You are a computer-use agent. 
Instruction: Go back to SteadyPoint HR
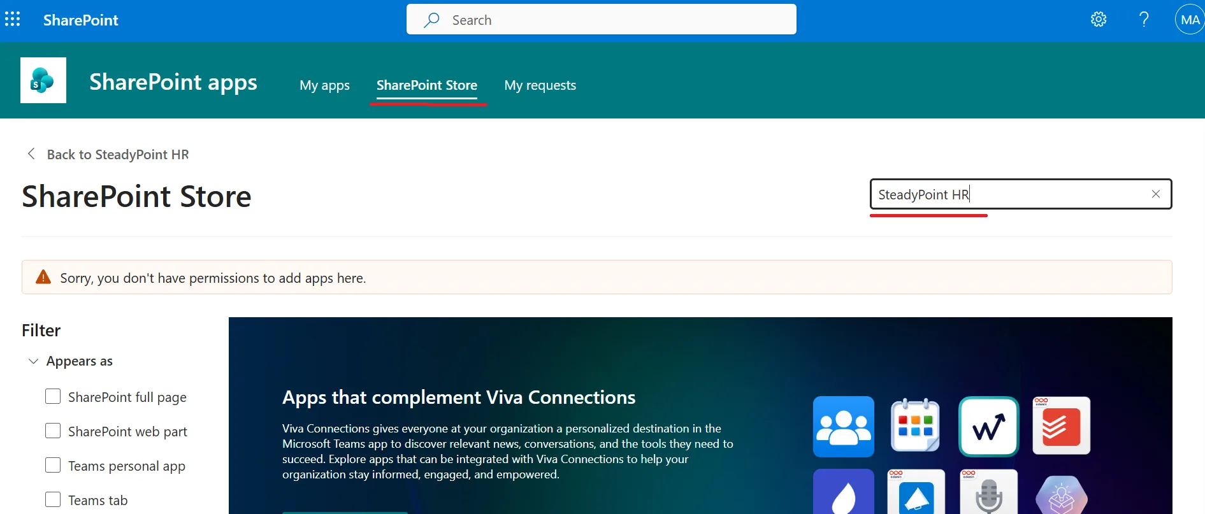point(118,155)
